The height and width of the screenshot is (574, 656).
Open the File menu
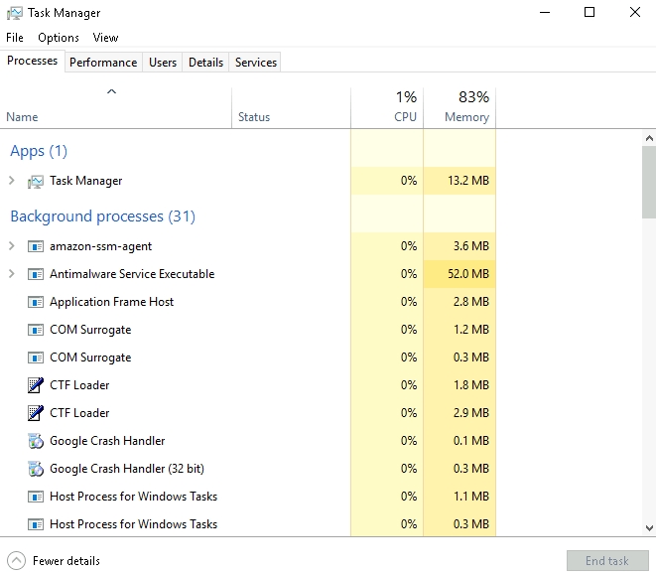coord(15,38)
